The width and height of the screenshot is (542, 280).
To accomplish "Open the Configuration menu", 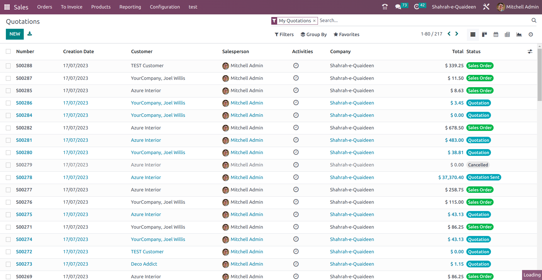I will click(x=165, y=7).
